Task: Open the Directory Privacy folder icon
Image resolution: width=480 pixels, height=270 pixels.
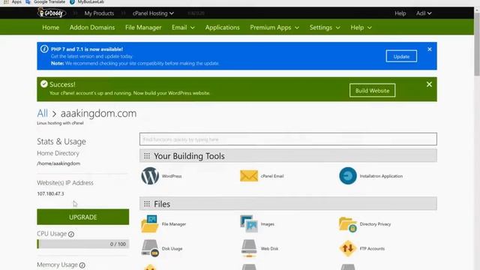Action: 348,224
